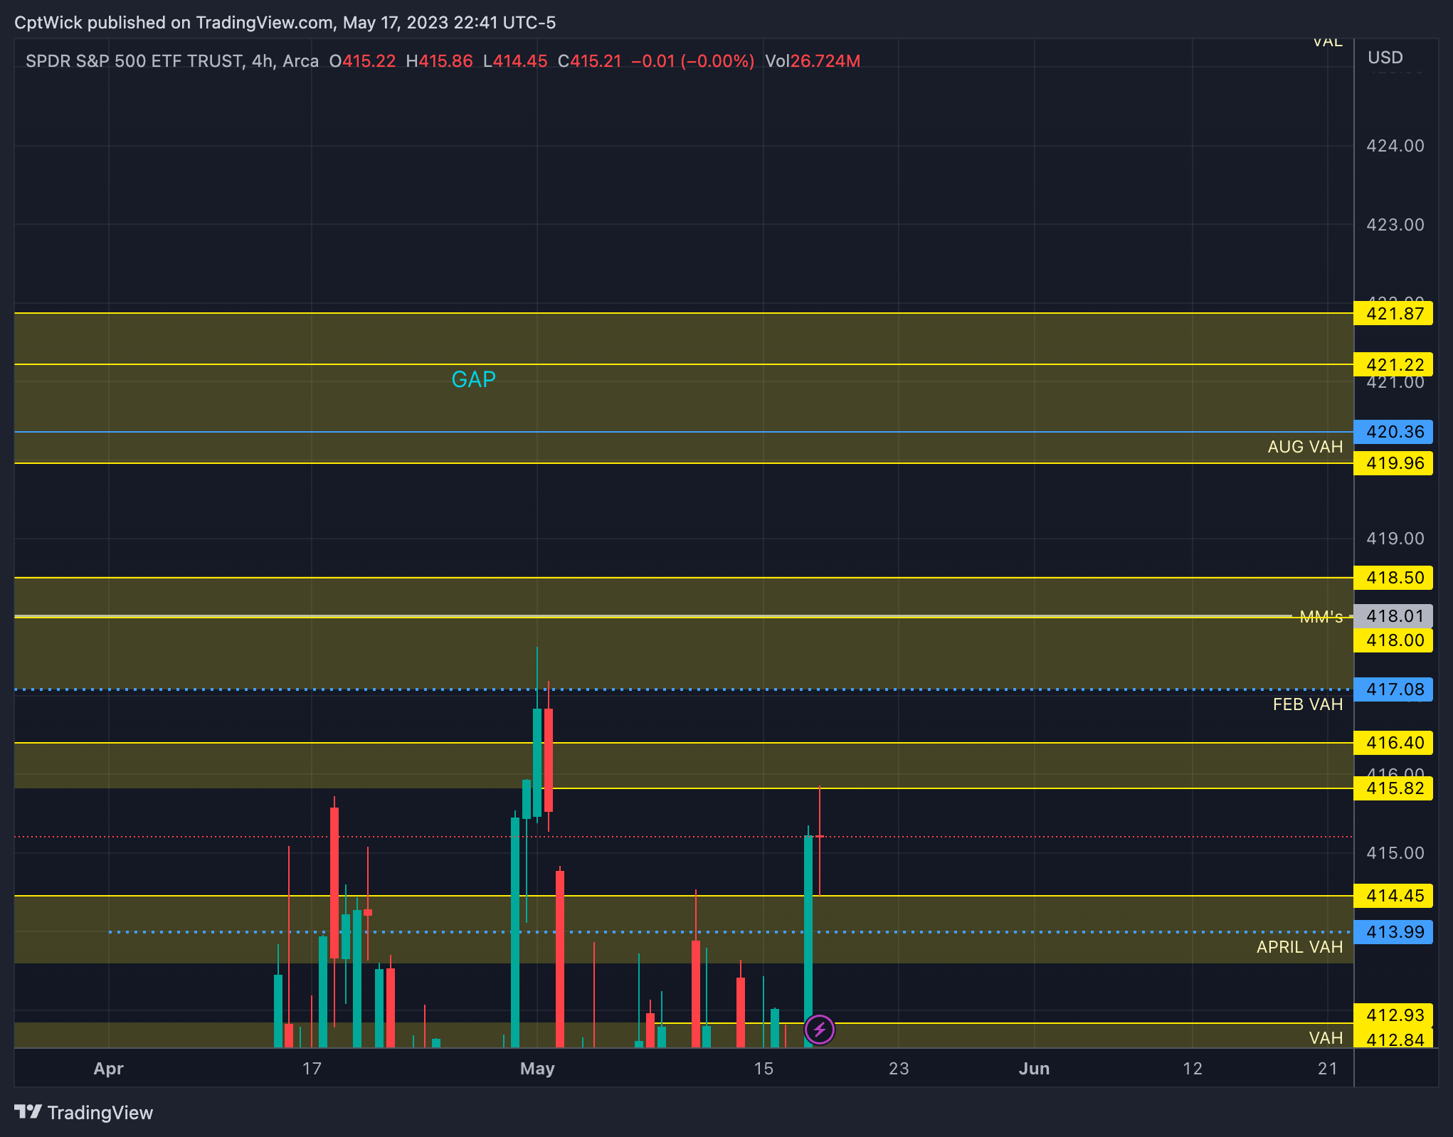1453x1137 pixels.
Task: Click the FEB VAH label
Action: click(x=1308, y=704)
